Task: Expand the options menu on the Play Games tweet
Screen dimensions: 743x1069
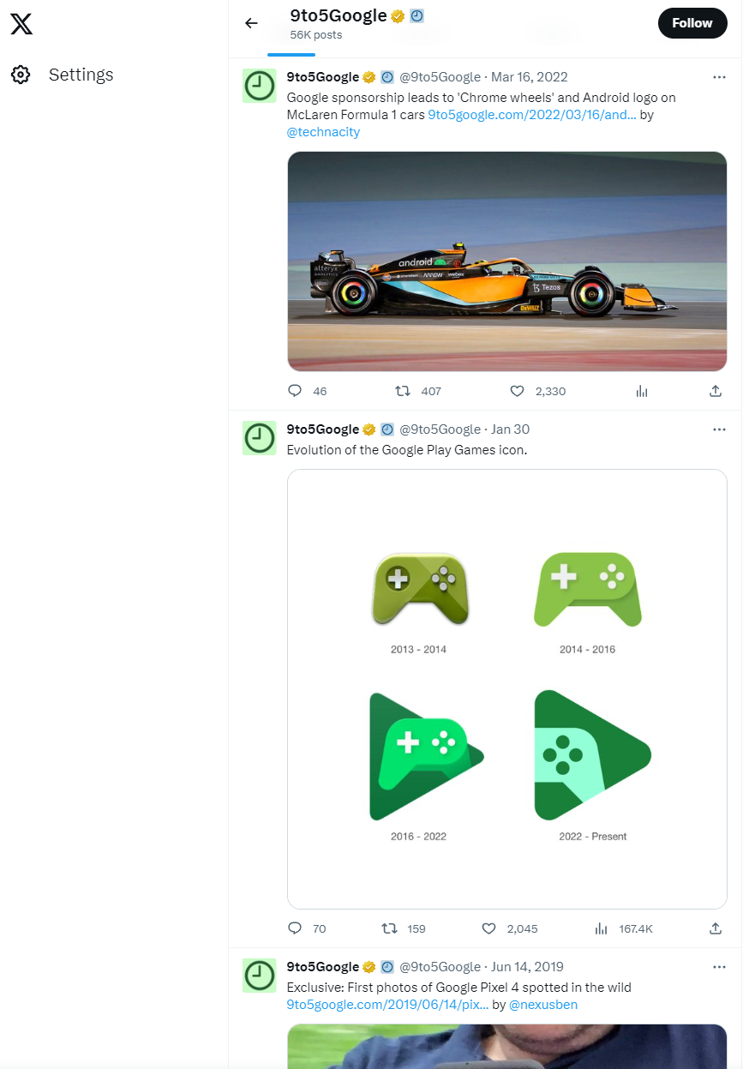Action: (x=719, y=429)
